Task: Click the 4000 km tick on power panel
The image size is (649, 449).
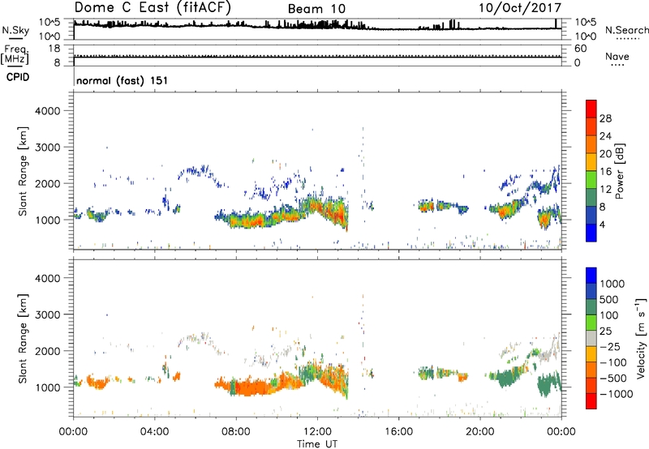Action: point(48,111)
